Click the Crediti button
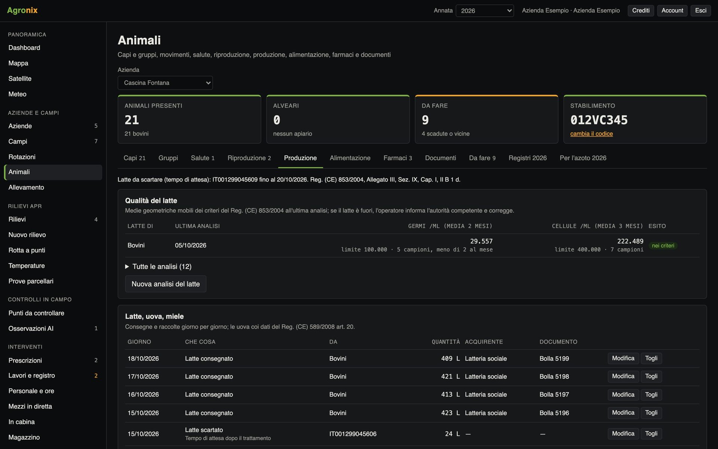 tap(641, 10)
